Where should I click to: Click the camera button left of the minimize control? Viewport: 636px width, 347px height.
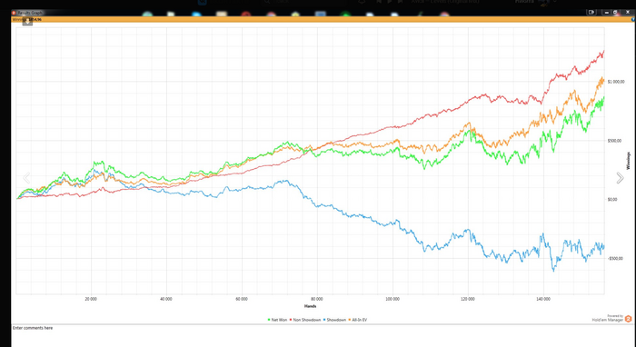(591, 12)
